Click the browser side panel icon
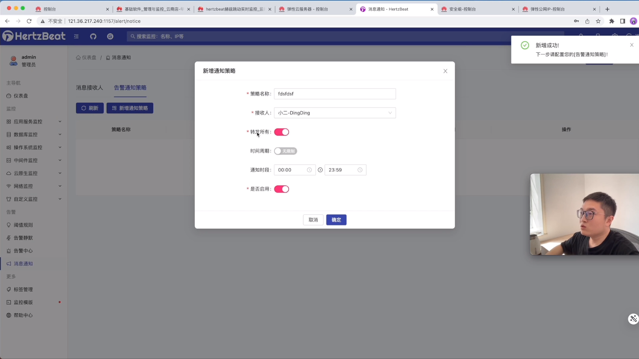This screenshot has width=639, height=359. point(623,21)
